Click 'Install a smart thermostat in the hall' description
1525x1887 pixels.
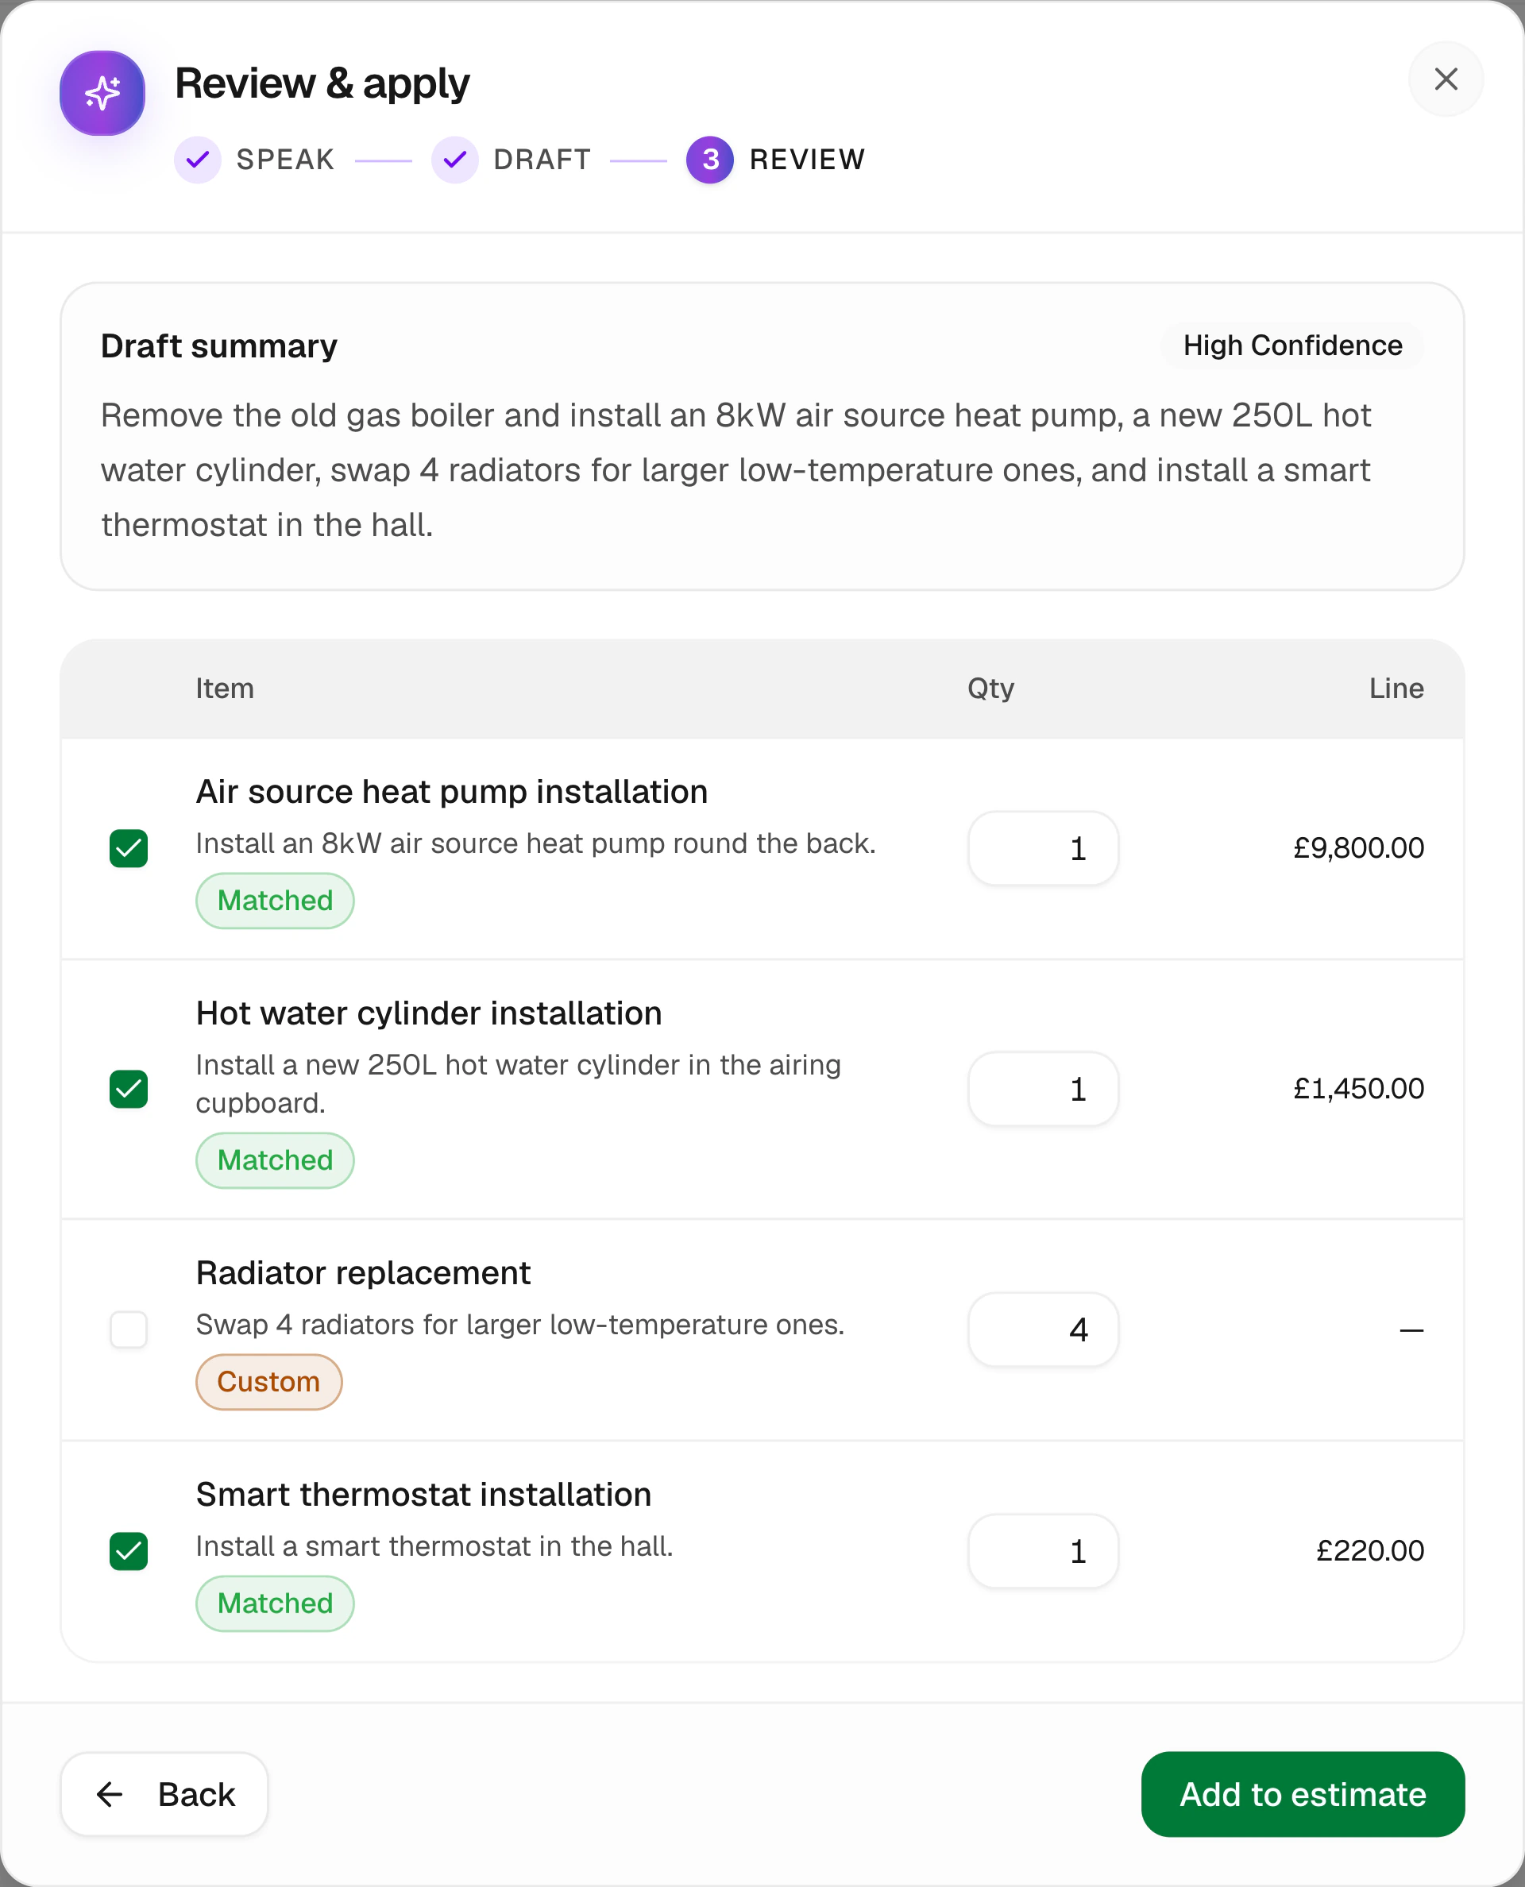pos(434,1546)
